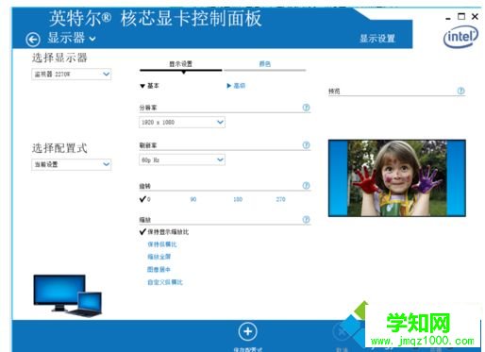Expand the 高级 settings section
Screen dimensions: 485x352
[236, 86]
